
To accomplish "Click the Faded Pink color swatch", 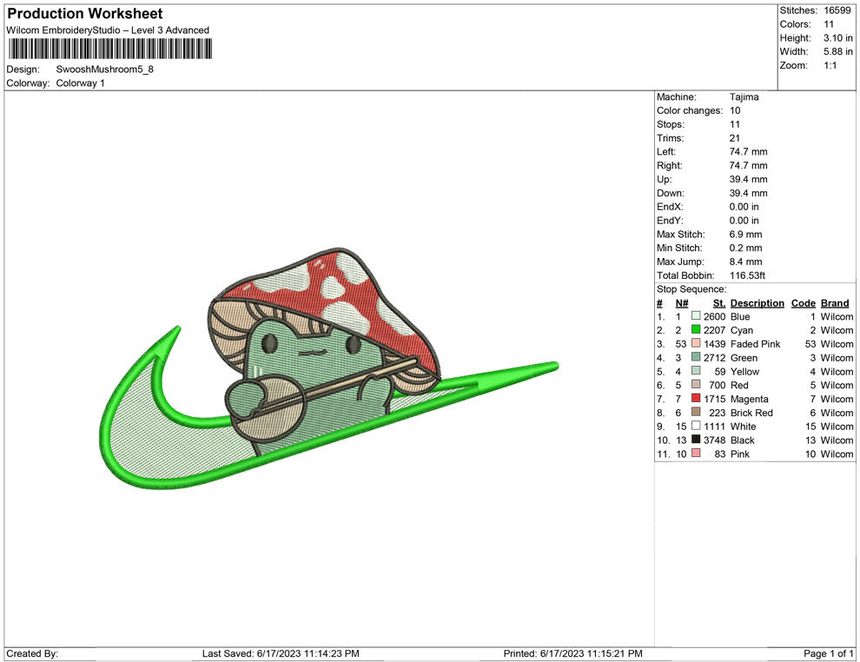I will [696, 343].
